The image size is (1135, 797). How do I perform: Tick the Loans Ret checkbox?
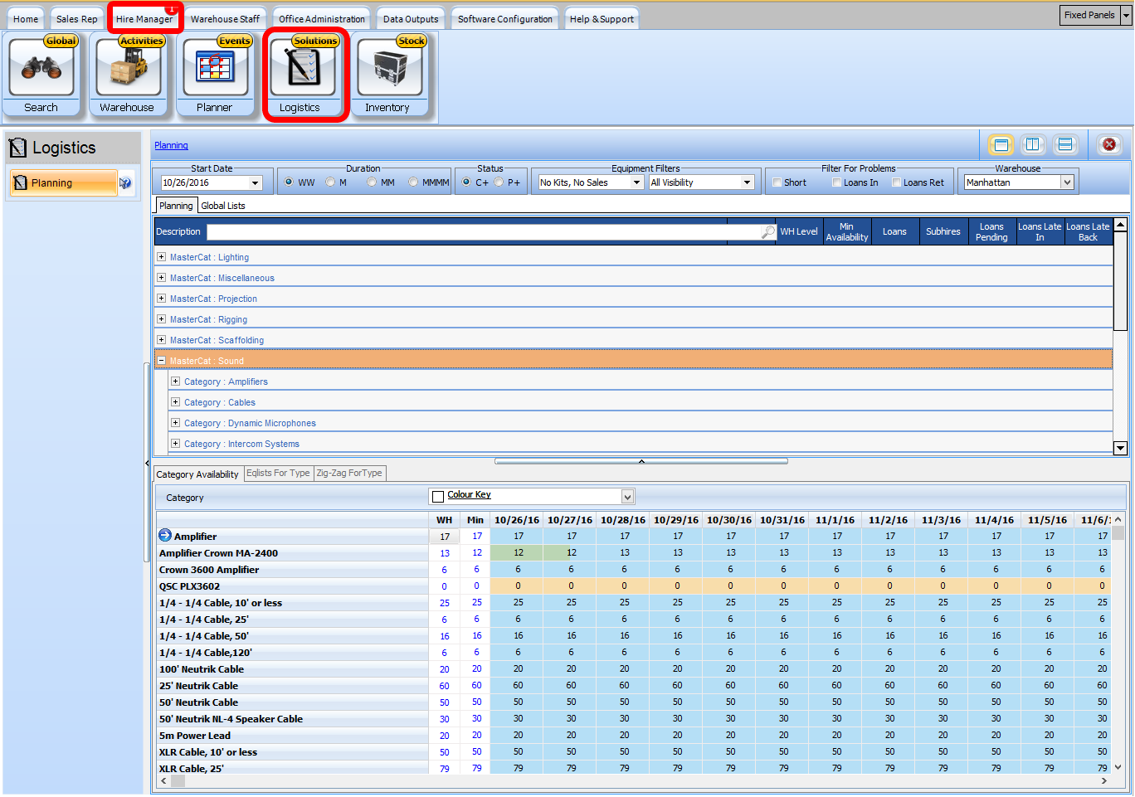click(x=897, y=183)
